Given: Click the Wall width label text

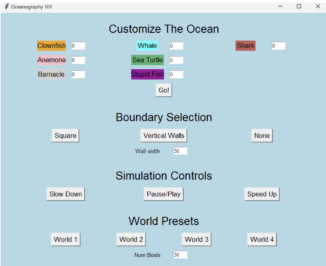Looking at the screenshot, I should click(x=147, y=151).
